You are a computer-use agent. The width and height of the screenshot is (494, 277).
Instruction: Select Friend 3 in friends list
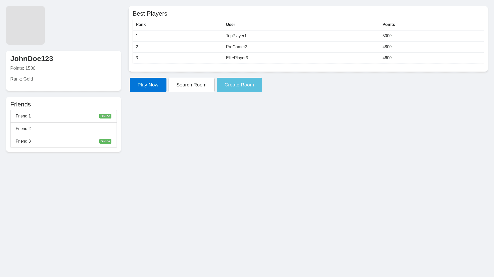click(23, 141)
